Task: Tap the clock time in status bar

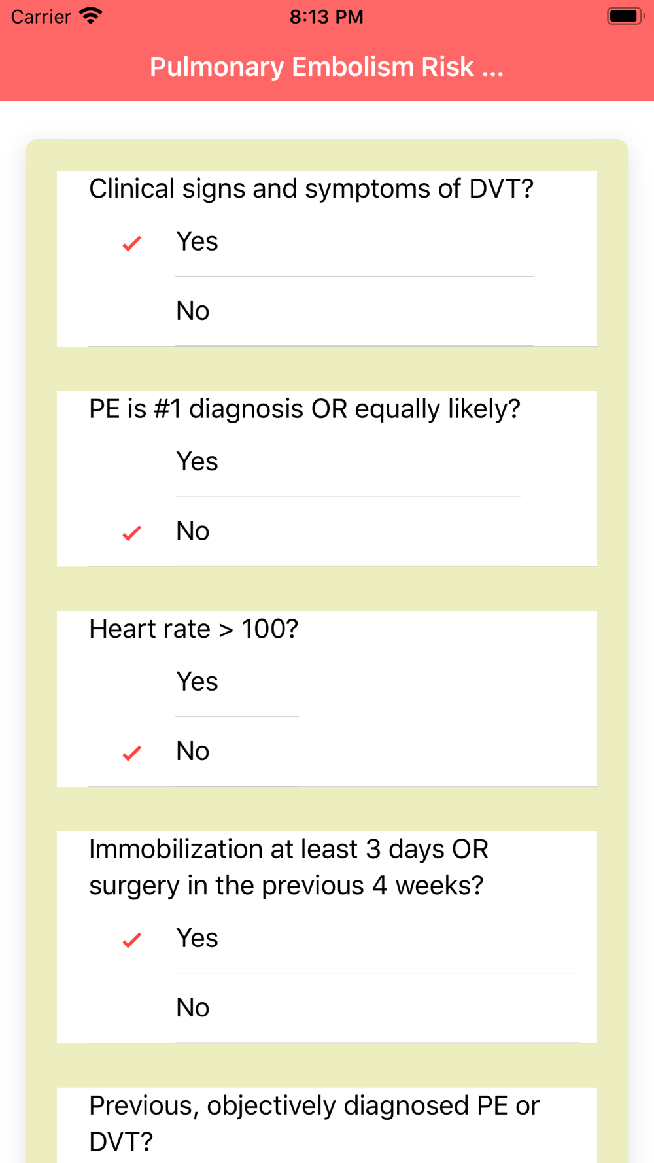Action: tap(326, 16)
